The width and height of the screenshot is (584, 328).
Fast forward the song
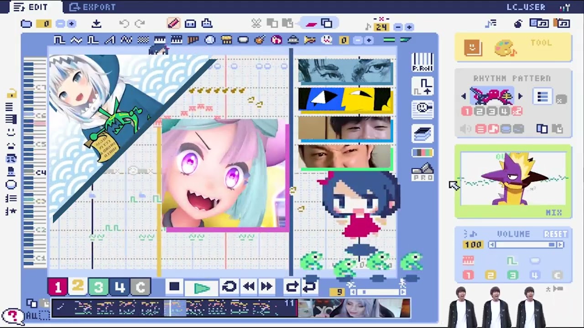(267, 287)
